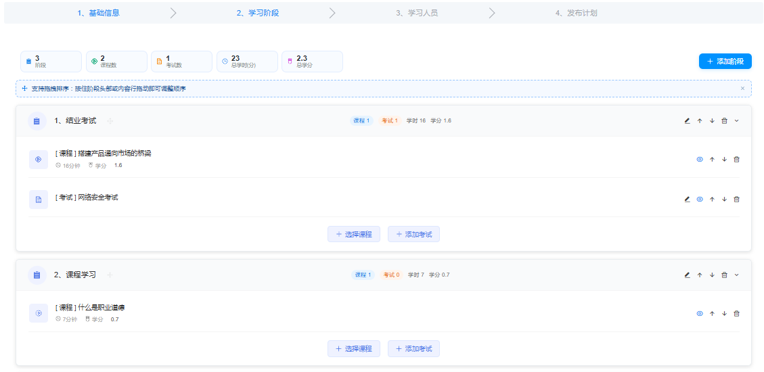Delete the 结业考试 stage
This screenshot has width=764, height=372.
(724, 121)
